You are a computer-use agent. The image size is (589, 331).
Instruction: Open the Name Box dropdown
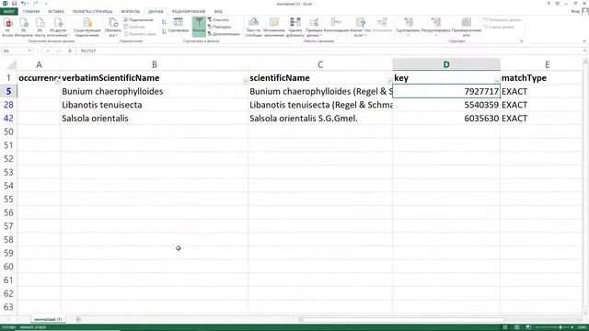(29, 51)
